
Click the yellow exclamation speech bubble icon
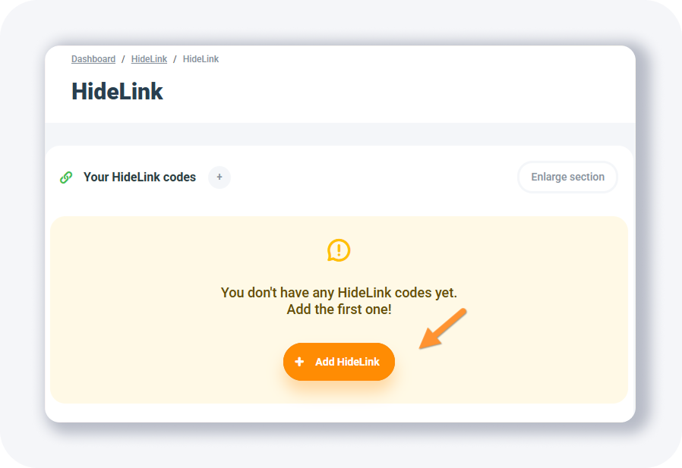click(339, 250)
